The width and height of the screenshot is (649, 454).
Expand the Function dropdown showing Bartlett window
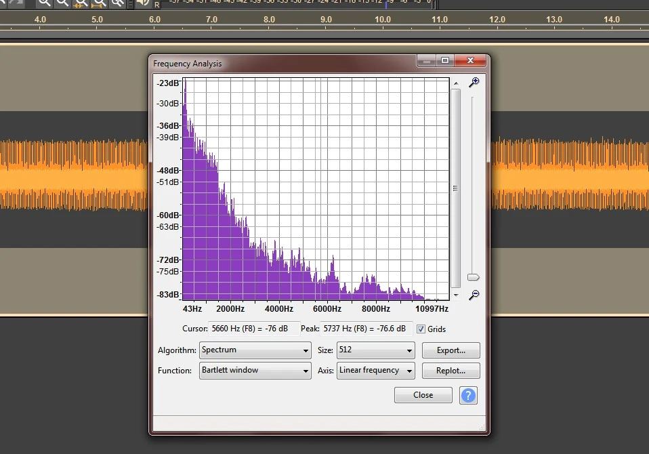tap(255, 371)
